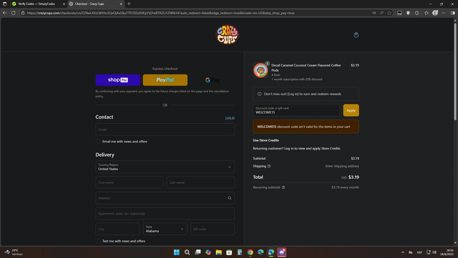Add page to favorites star icon
The height and width of the screenshot is (258, 458).
click(389, 13)
